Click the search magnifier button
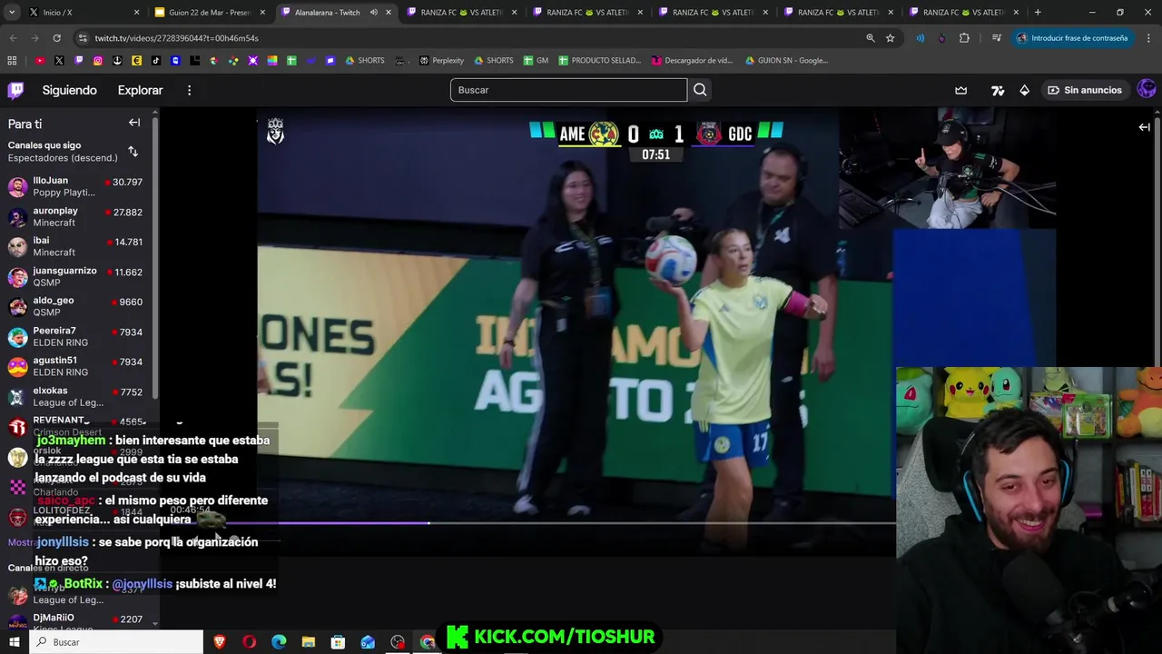 click(700, 90)
